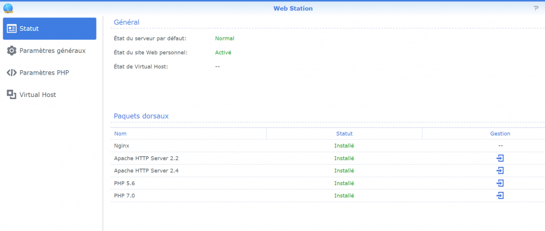Open Paramètres PHP in the sidebar
Image resolution: width=545 pixels, height=231 pixels.
50,72
